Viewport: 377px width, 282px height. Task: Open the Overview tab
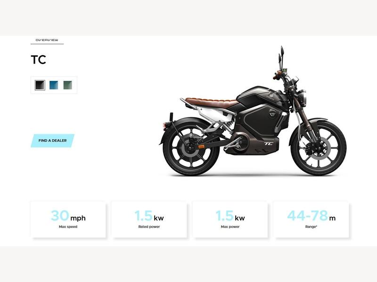click(x=47, y=40)
